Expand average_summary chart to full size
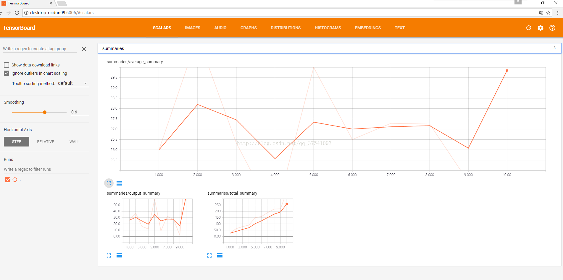This screenshot has height=280, width=563. [x=109, y=183]
